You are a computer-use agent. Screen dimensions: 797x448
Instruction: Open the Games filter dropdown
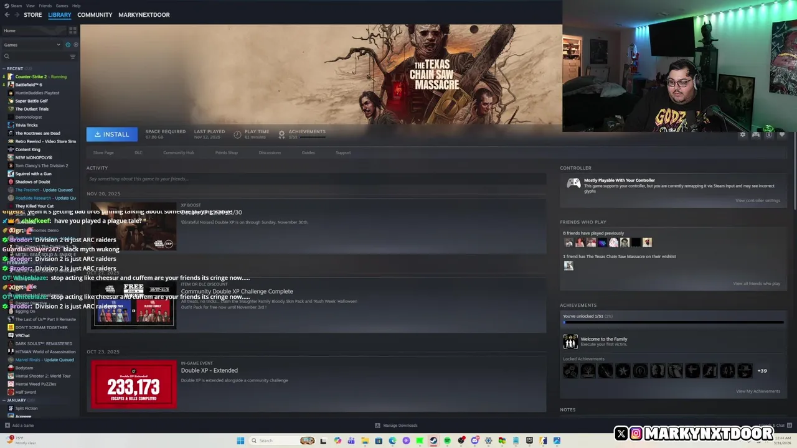(x=32, y=45)
